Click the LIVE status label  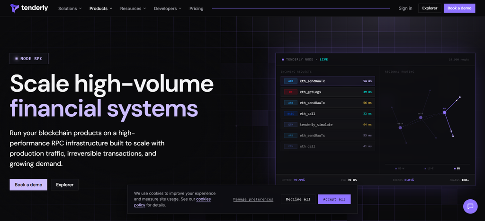coord(323,59)
